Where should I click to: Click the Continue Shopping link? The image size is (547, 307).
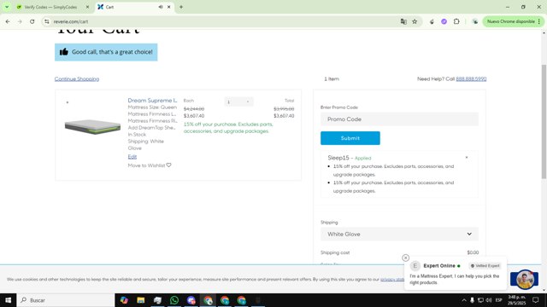click(77, 79)
